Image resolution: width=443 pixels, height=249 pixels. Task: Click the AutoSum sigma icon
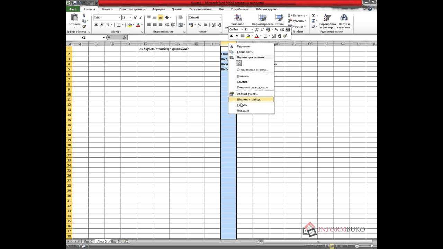pyautogui.click(x=313, y=15)
